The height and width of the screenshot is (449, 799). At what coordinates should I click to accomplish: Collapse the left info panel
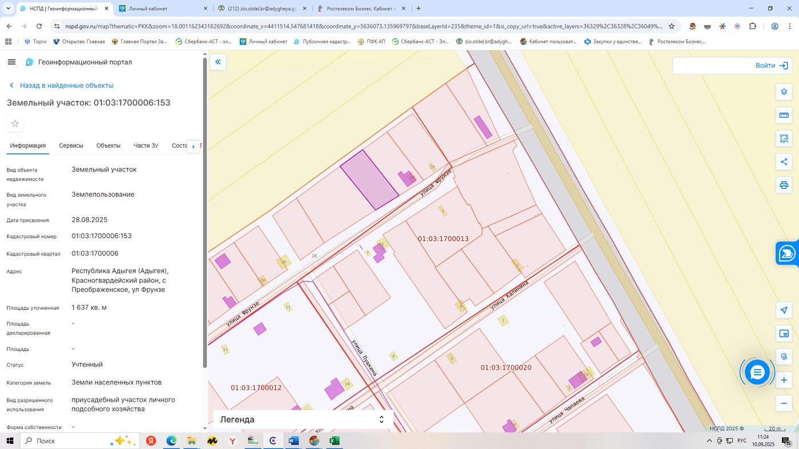tap(218, 62)
